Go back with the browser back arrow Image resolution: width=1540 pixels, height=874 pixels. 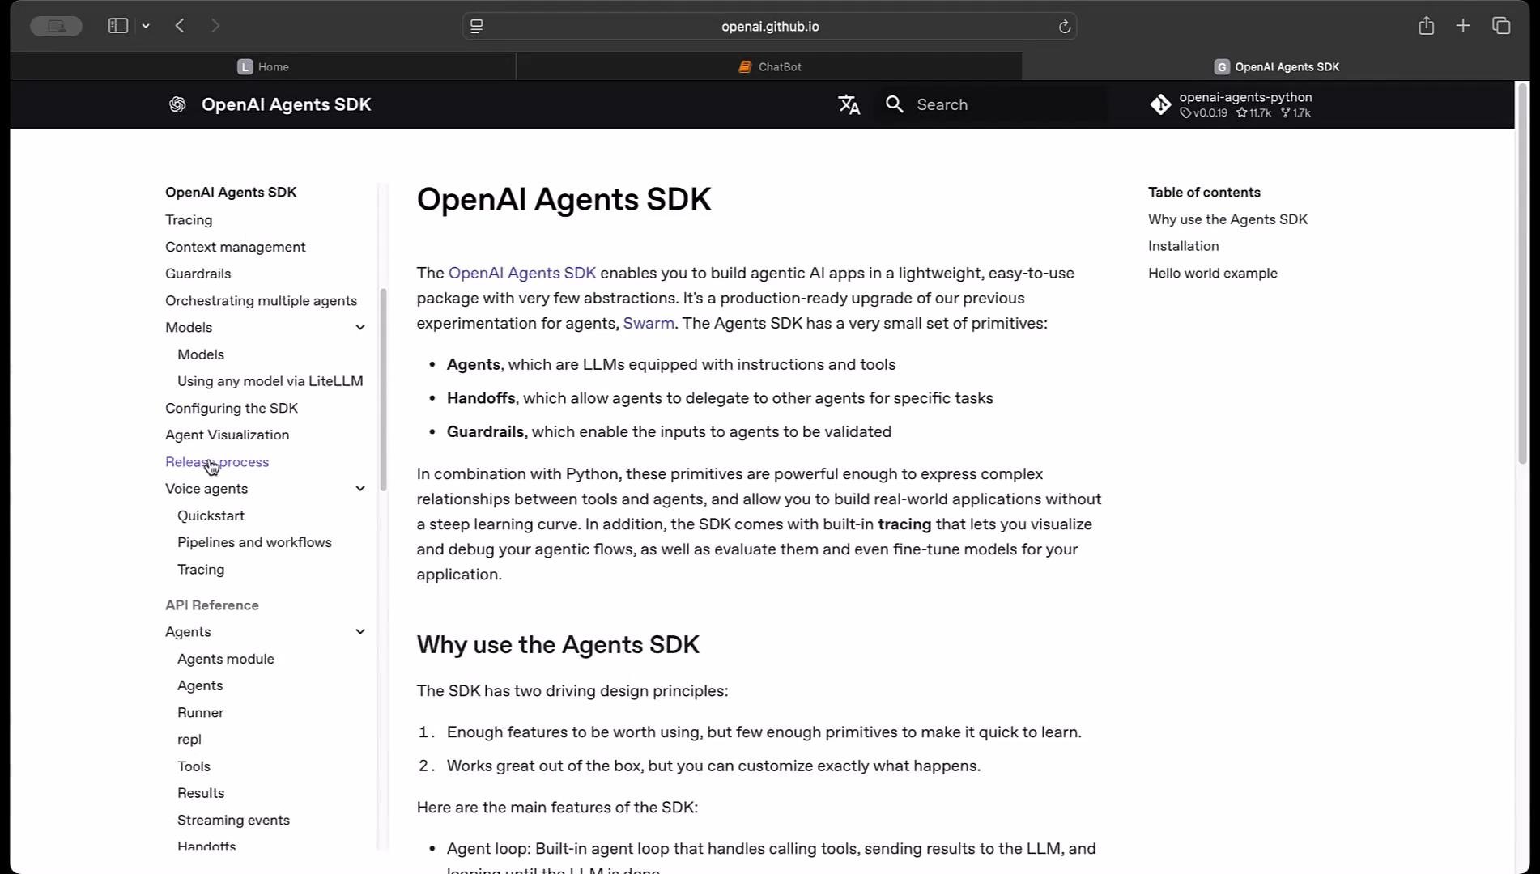(180, 26)
